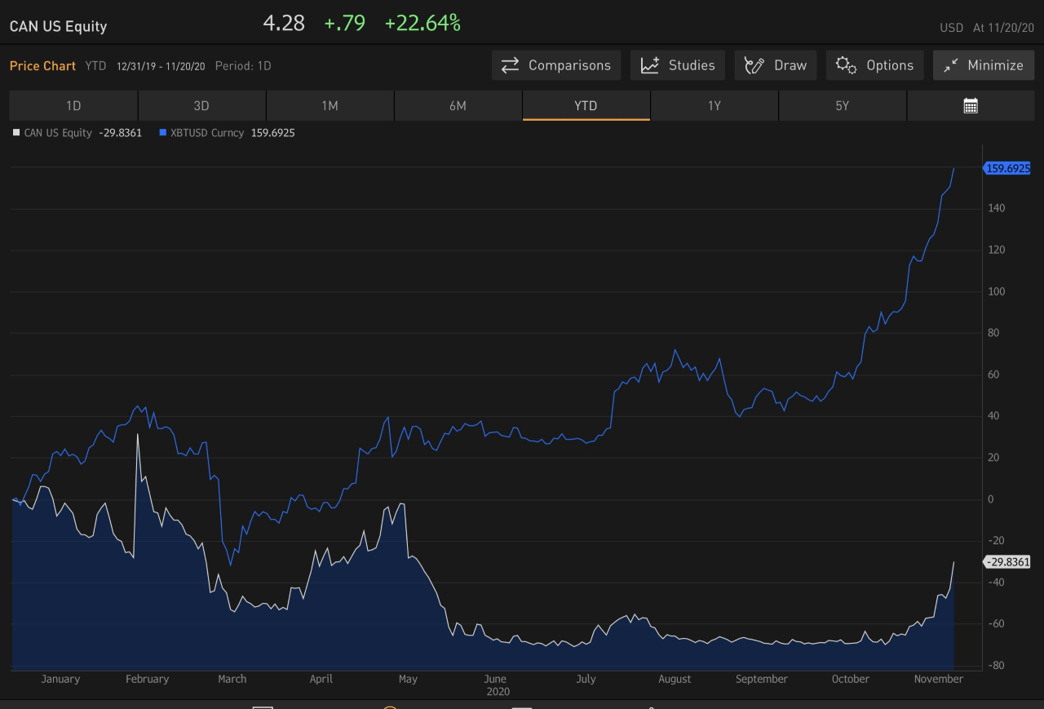Click the +22.64% change value
The width and height of the screenshot is (1044, 709).
pos(422,24)
